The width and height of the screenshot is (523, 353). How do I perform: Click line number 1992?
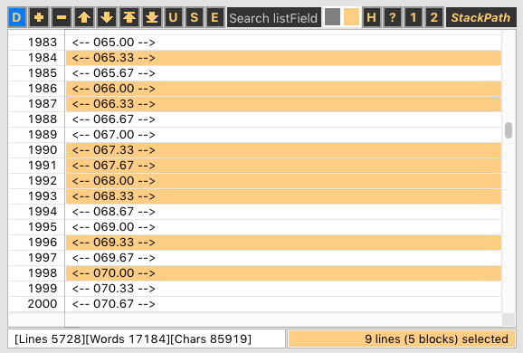pos(43,180)
